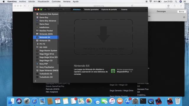189x106 pixels.
Task: Switch OpenEmu to grid view
Action: [x=45, y=9]
